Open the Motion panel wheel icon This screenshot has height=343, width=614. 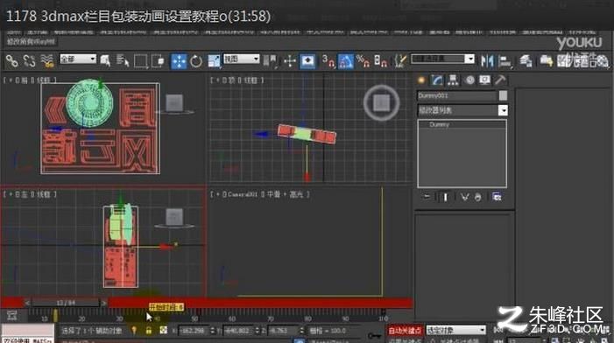point(469,80)
